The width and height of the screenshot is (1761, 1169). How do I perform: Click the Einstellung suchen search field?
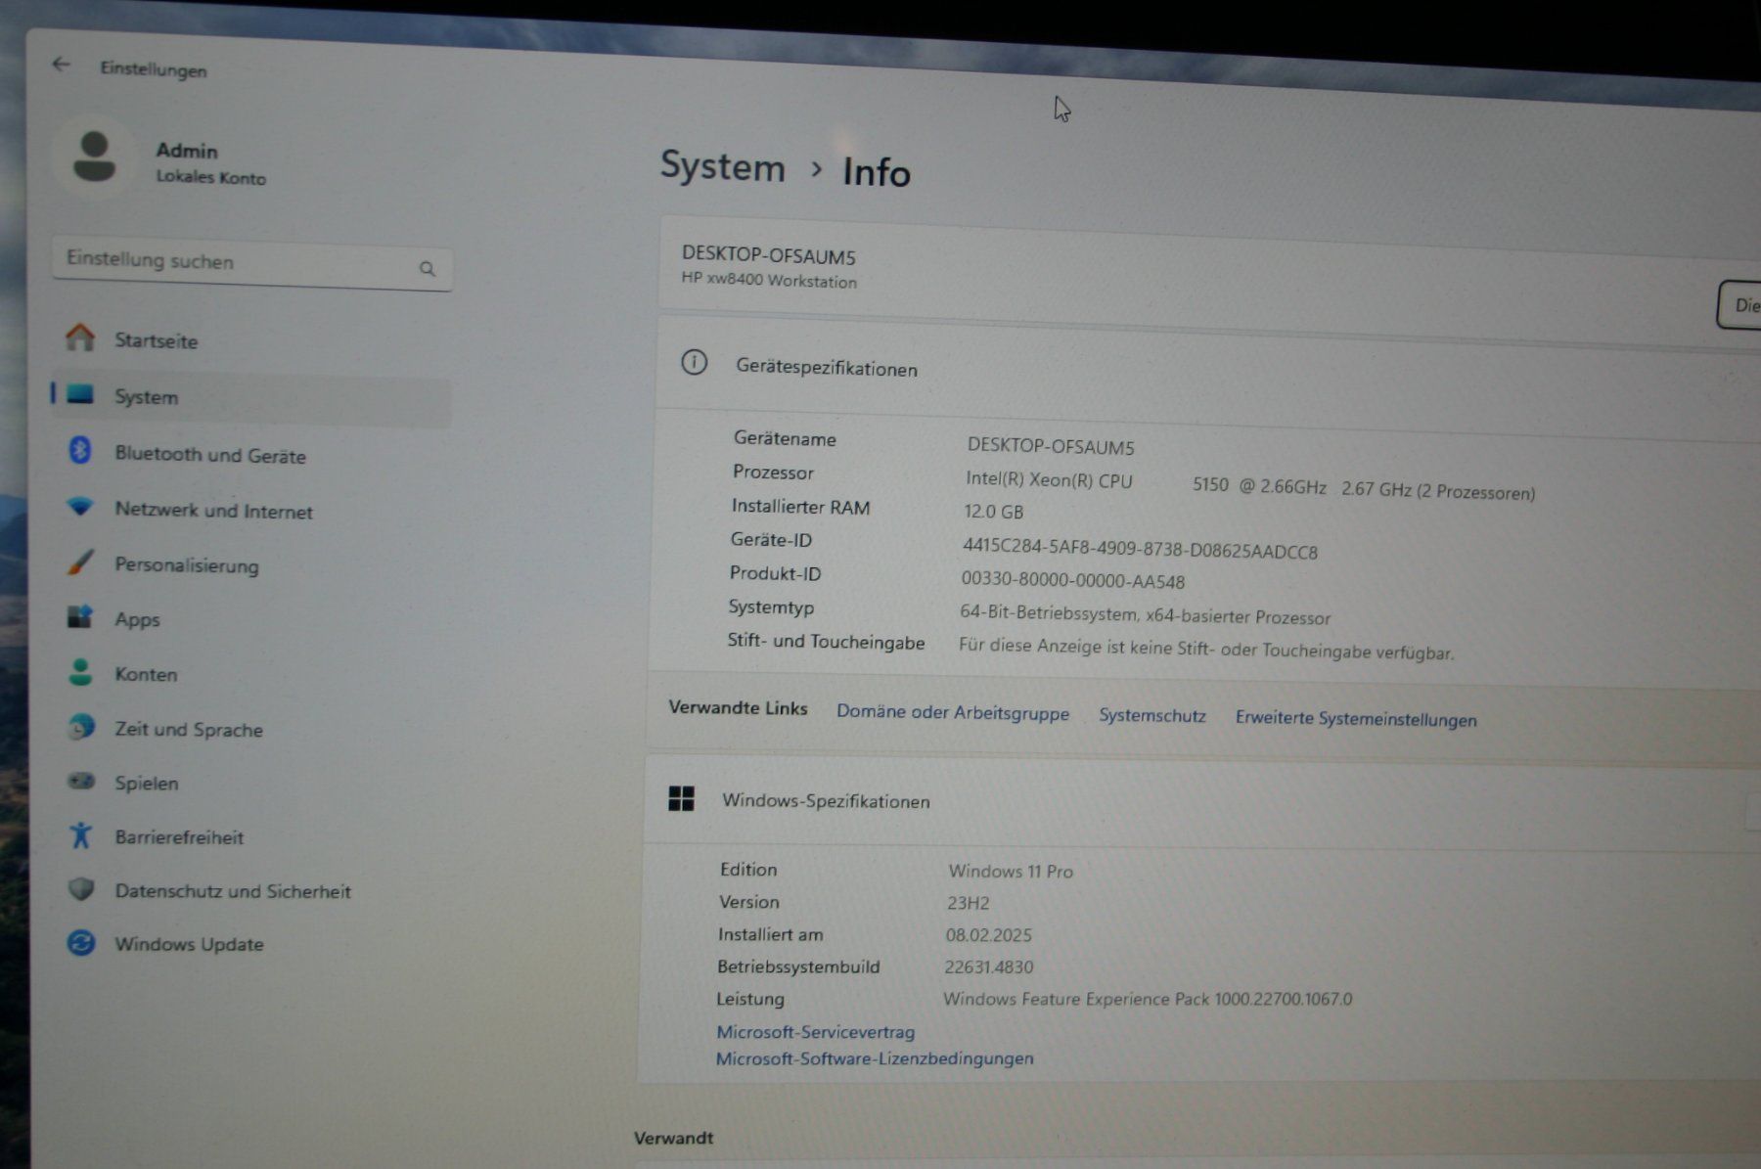pos(251,263)
